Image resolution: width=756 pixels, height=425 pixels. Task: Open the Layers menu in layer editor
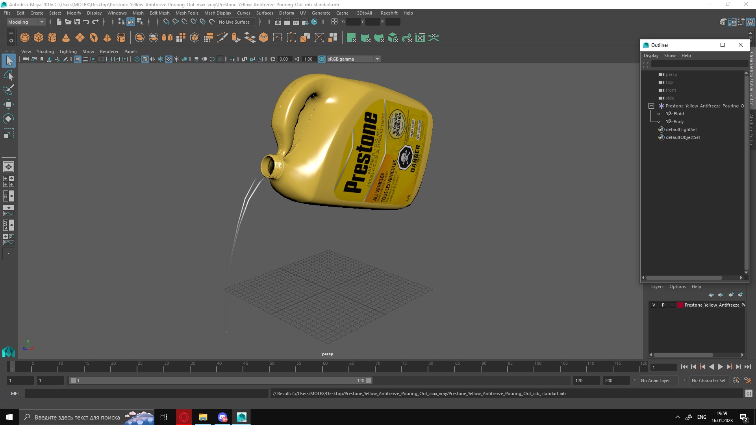pyautogui.click(x=657, y=286)
